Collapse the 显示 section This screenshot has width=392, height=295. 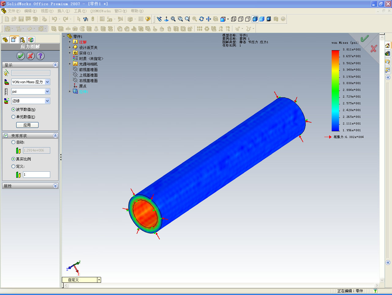(x=55, y=65)
